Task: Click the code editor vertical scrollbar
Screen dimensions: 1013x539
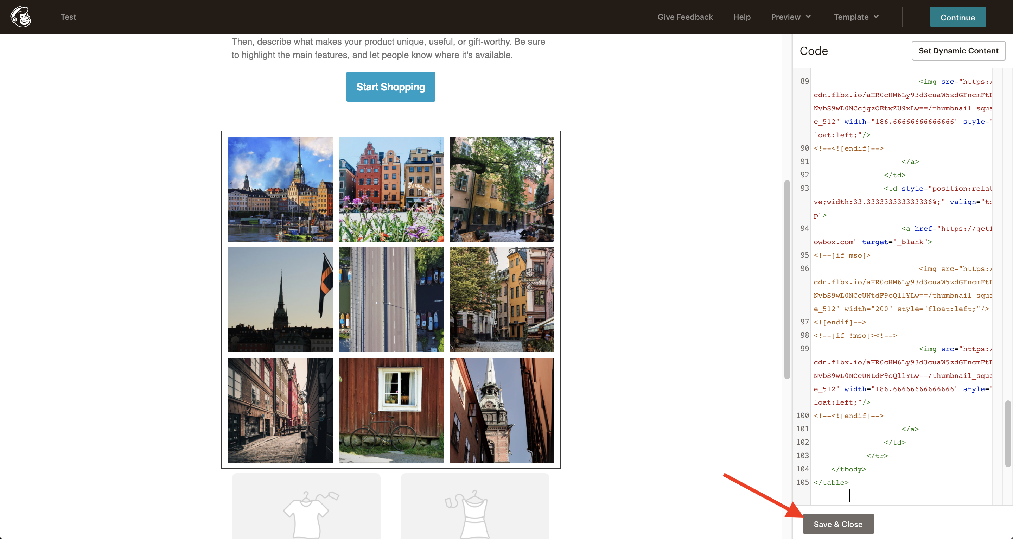Action: tap(1007, 433)
